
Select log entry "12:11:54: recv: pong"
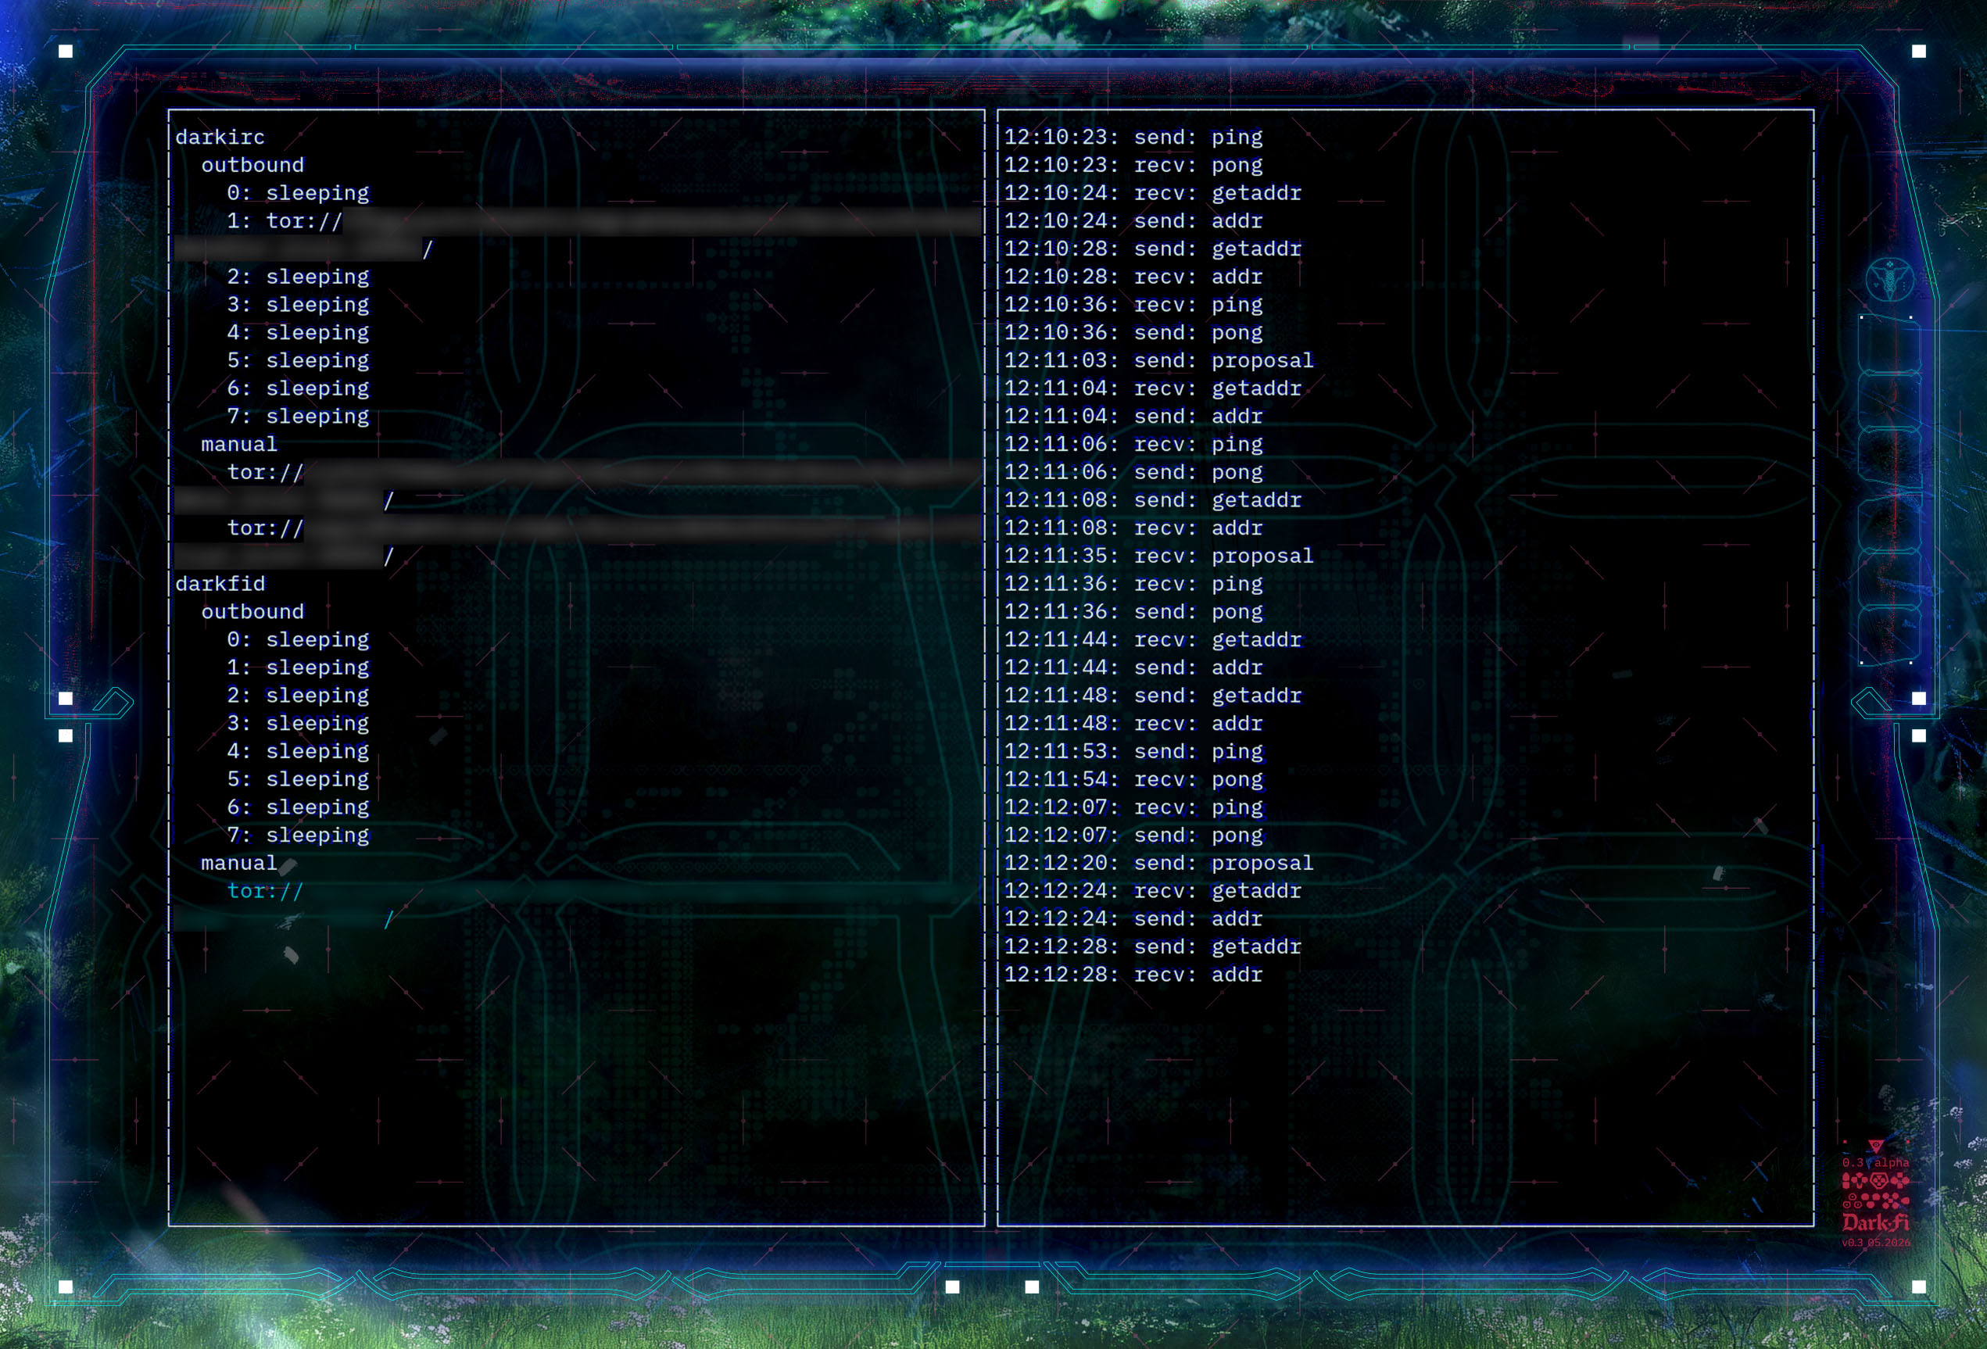[1133, 780]
